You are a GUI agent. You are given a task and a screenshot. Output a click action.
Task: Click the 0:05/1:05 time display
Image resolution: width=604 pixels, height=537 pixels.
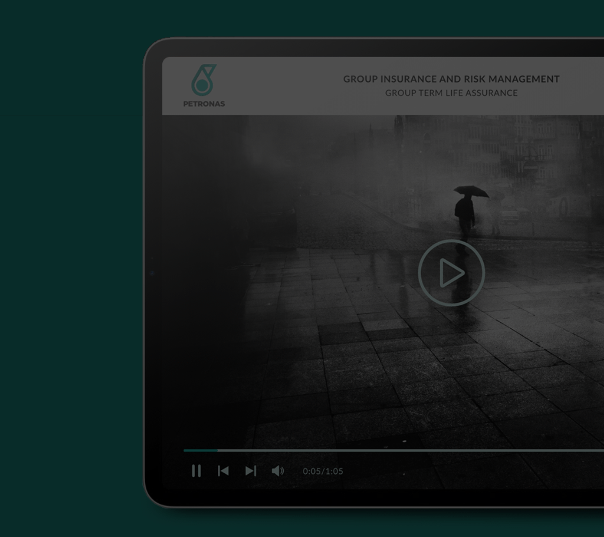323,471
